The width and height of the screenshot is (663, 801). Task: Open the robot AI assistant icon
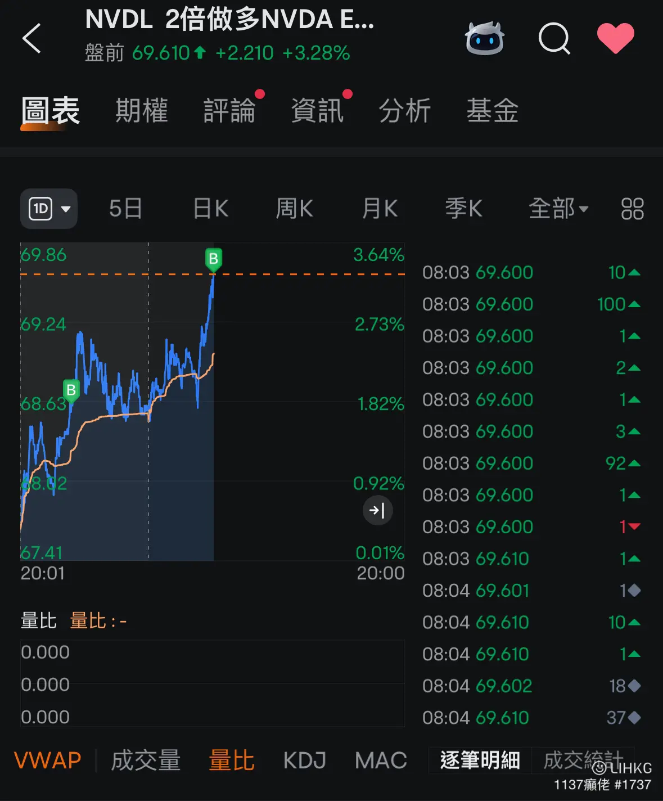pyautogui.click(x=484, y=38)
